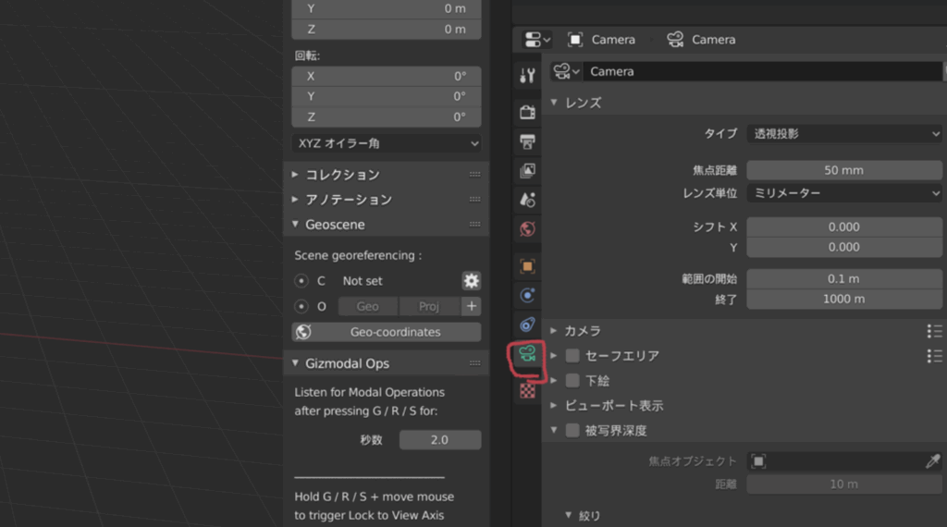
Task: Open the XYZ オイラー角 rotation mode dropdown
Action: pyautogui.click(x=387, y=143)
